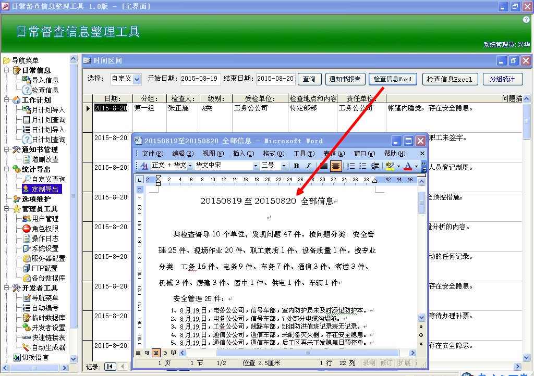The image size is (534, 376).
Task: Toggle bullet list in Word toolbar
Action: 363,166
